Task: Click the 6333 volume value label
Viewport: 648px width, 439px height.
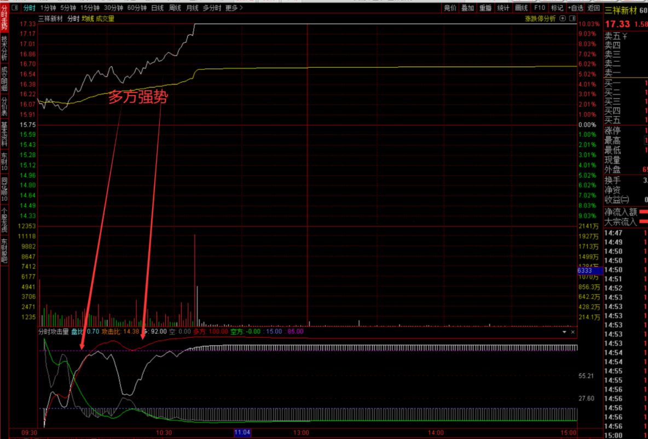Action: [589, 271]
